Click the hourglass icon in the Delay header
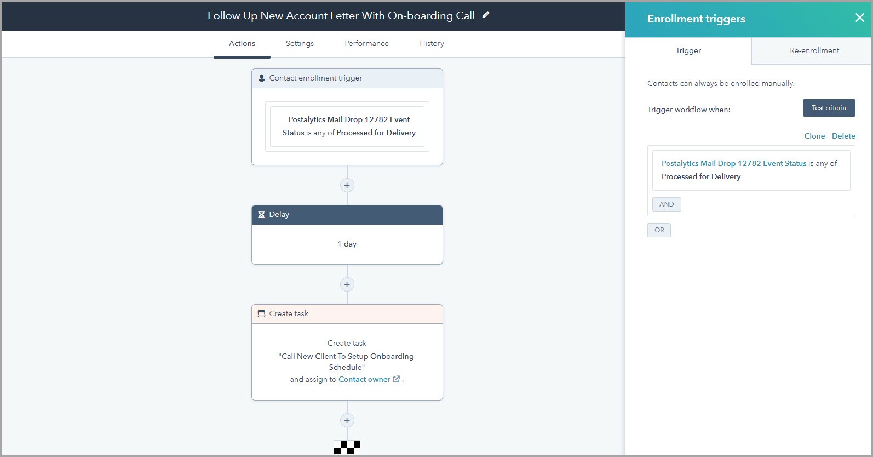 coord(261,214)
